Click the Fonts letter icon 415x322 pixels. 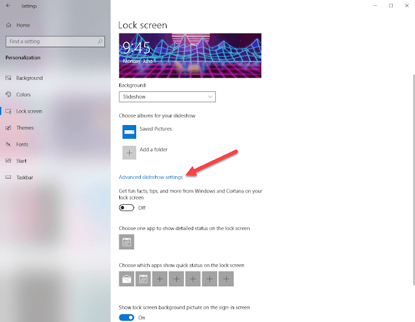pyautogui.click(x=8, y=144)
